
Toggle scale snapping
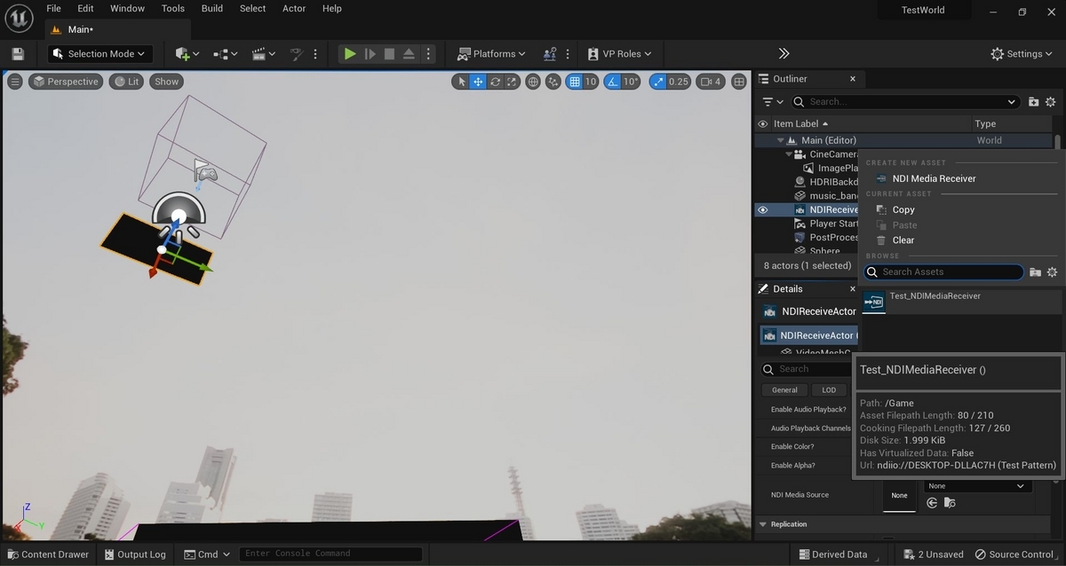657,82
